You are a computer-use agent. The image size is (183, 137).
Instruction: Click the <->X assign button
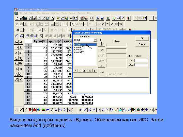pyautogui.click(x=101, y=45)
